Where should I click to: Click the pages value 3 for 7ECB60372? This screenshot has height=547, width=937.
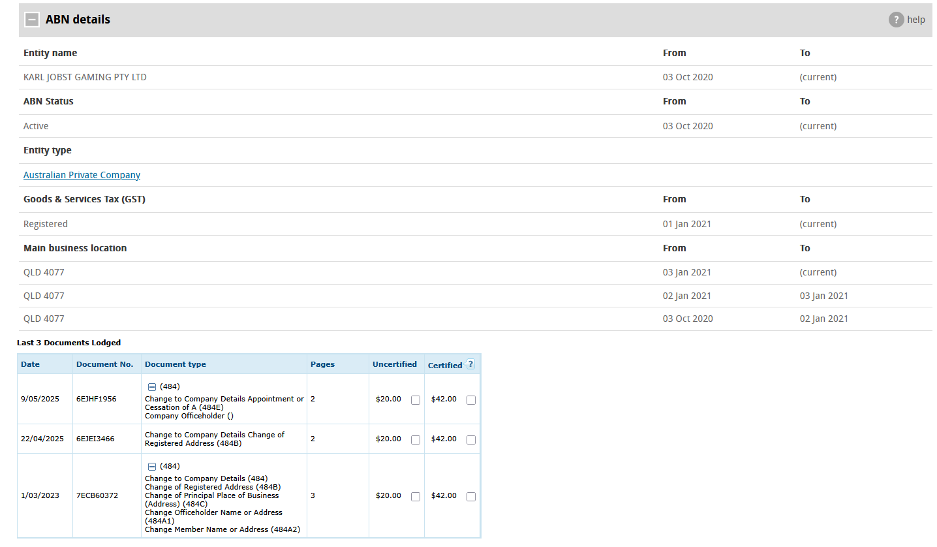point(313,495)
